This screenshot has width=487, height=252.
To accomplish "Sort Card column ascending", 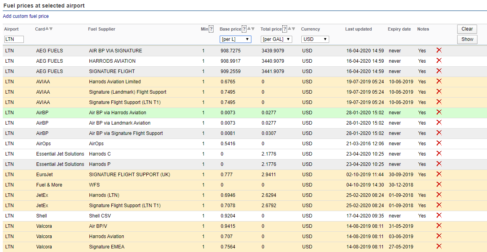I will tap(47, 29).
